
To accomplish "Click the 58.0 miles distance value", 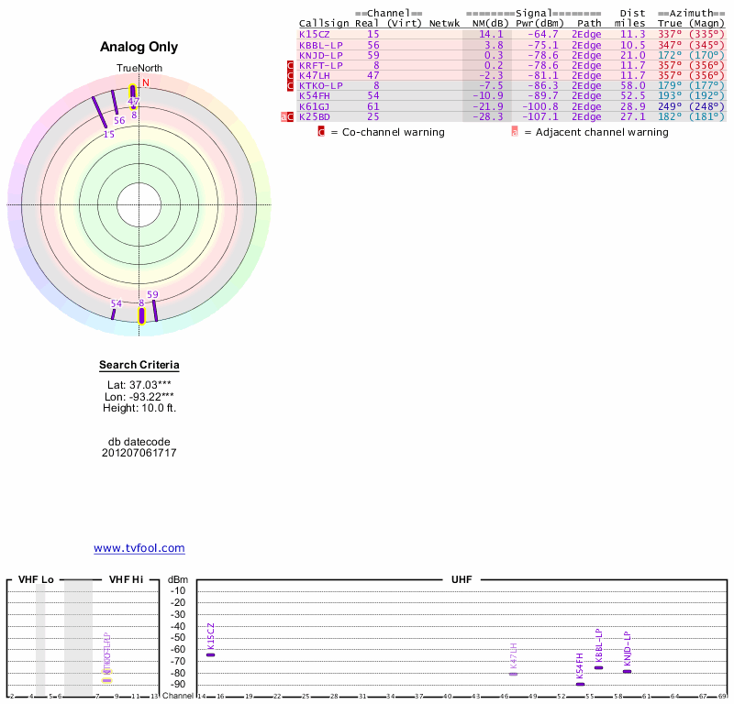I will pos(632,86).
